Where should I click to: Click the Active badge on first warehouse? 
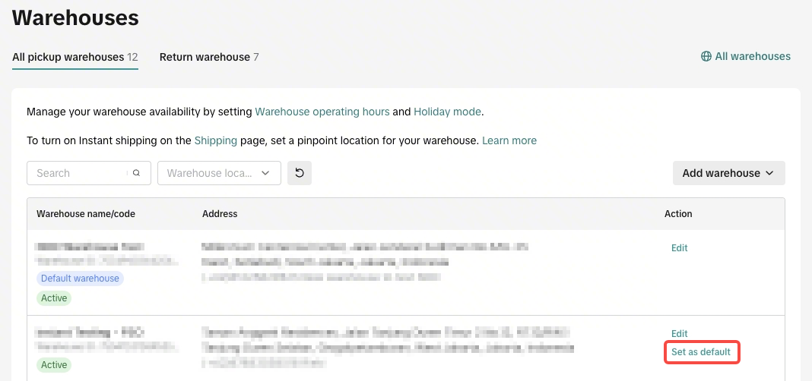click(x=54, y=298)
